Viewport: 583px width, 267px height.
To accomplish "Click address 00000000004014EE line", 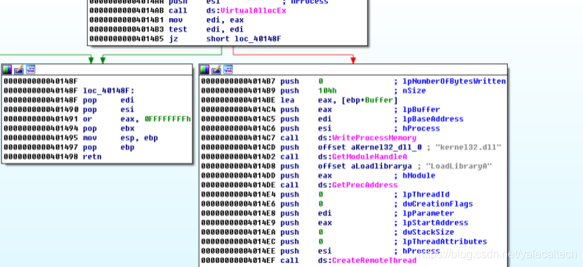I will pos(320,251).
